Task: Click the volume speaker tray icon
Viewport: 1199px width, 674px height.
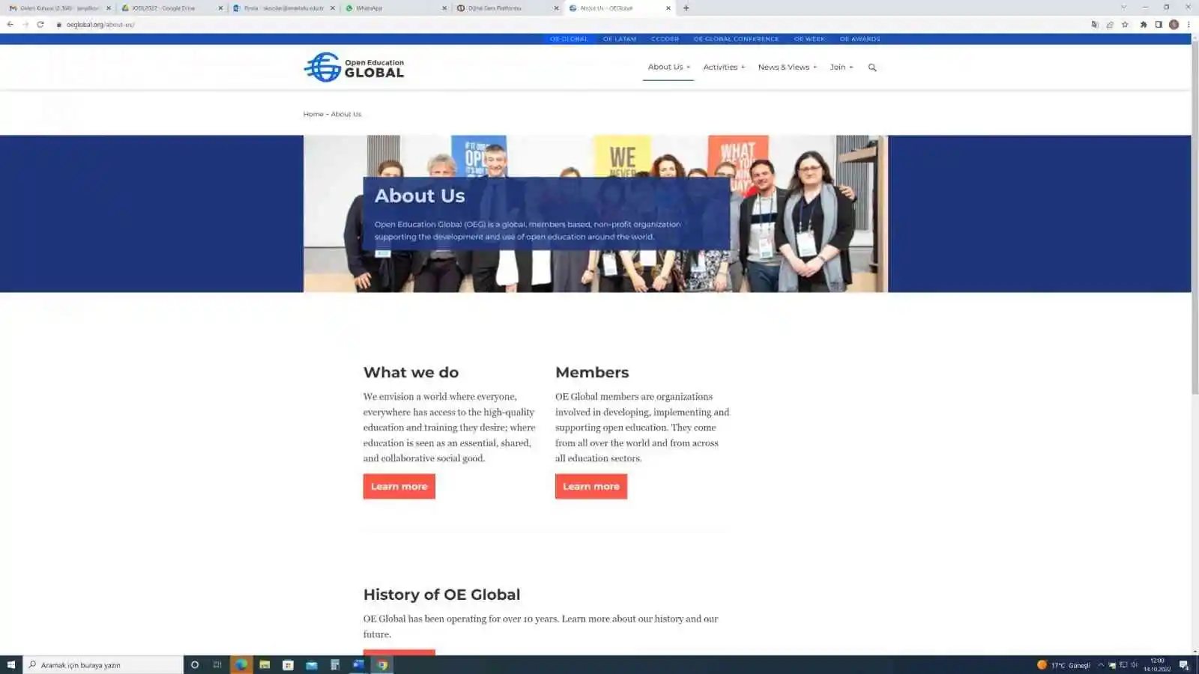Action: point(1134,665)
